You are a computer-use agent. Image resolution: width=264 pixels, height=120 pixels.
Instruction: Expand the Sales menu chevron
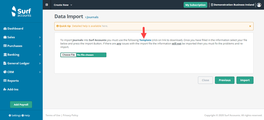pyautogui.click(x=40, y=37)
